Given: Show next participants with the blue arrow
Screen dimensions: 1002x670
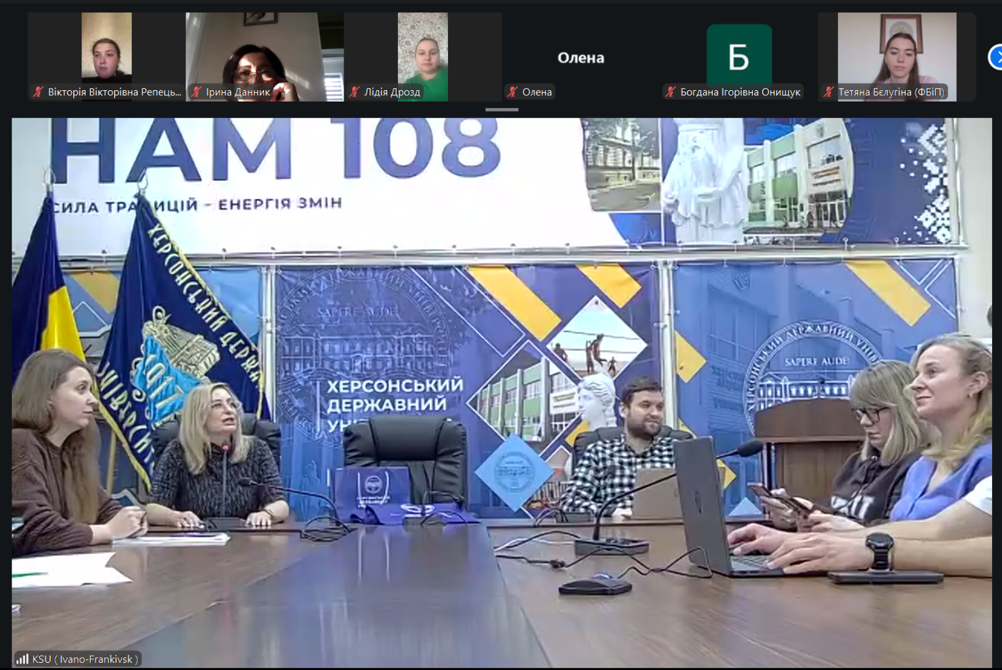Looking at the screenshot, I should point(996,57).
